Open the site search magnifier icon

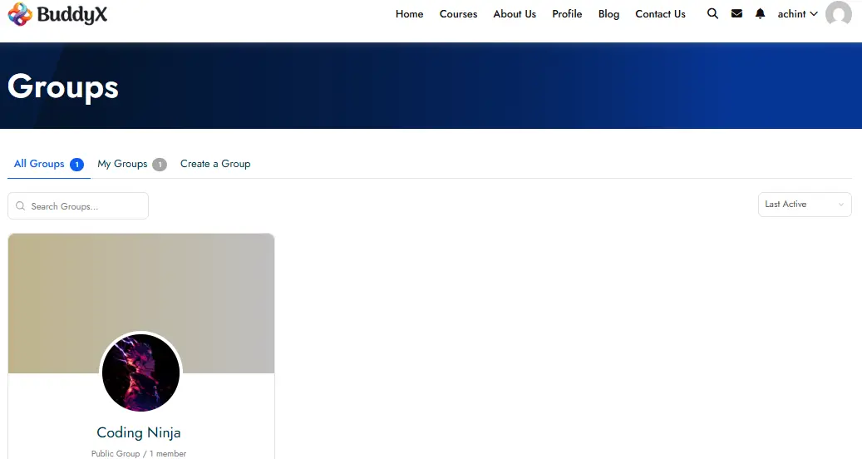[712, 14]
